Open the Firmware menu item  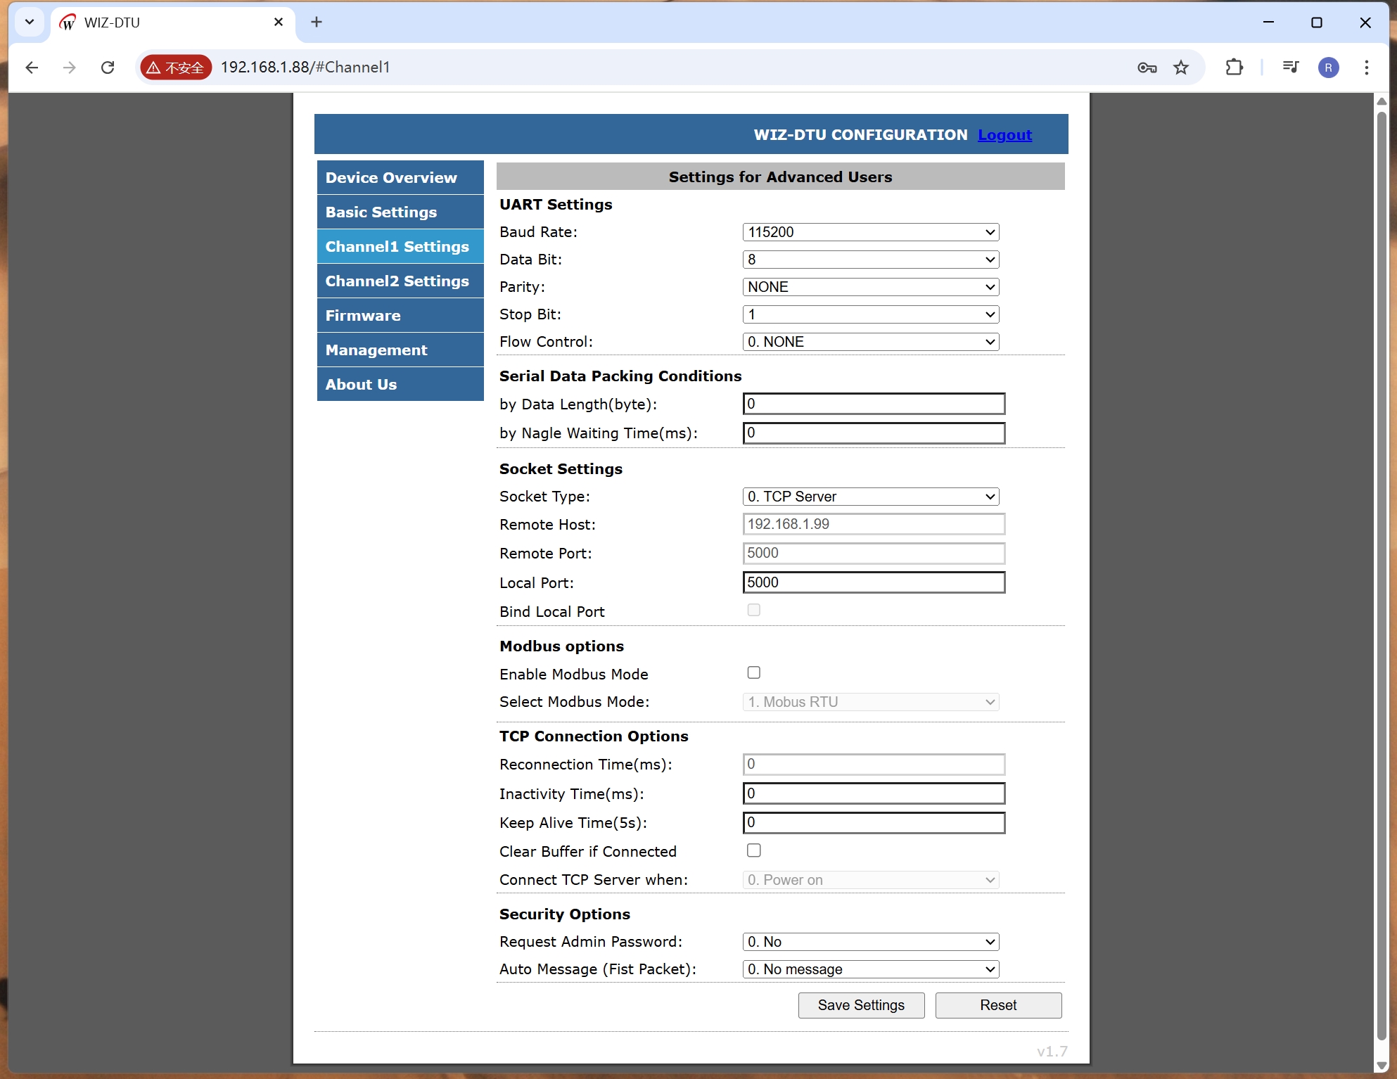(x=363, y=316)
